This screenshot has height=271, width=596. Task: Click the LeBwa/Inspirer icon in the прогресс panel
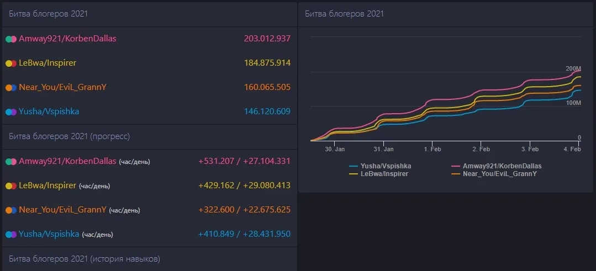11,186
